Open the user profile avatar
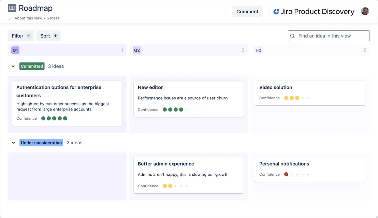This screenshot has width=378, height=218. pyautogui.click(x=365, y=11)
